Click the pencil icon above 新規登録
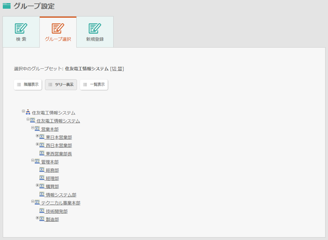Screen dimensions: 328x240 95,28
